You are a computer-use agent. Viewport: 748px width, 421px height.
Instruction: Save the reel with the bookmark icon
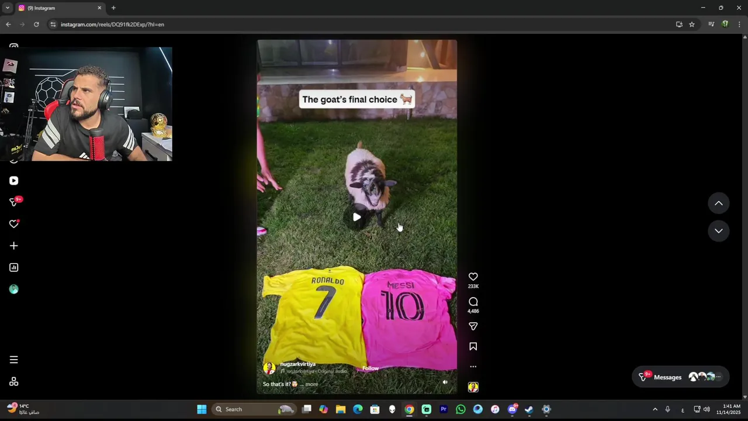pyautogui.click(x=473, y=347)
